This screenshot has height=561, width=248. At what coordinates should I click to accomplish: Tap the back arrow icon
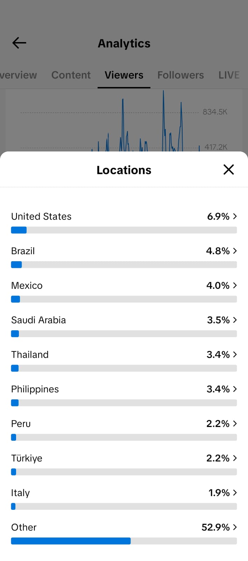(x=19, y=43)
